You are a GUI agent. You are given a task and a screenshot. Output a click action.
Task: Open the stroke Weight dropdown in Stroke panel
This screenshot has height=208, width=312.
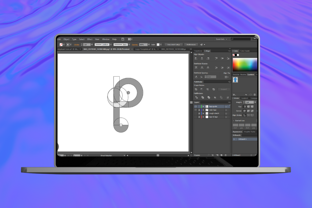point(255,102)
